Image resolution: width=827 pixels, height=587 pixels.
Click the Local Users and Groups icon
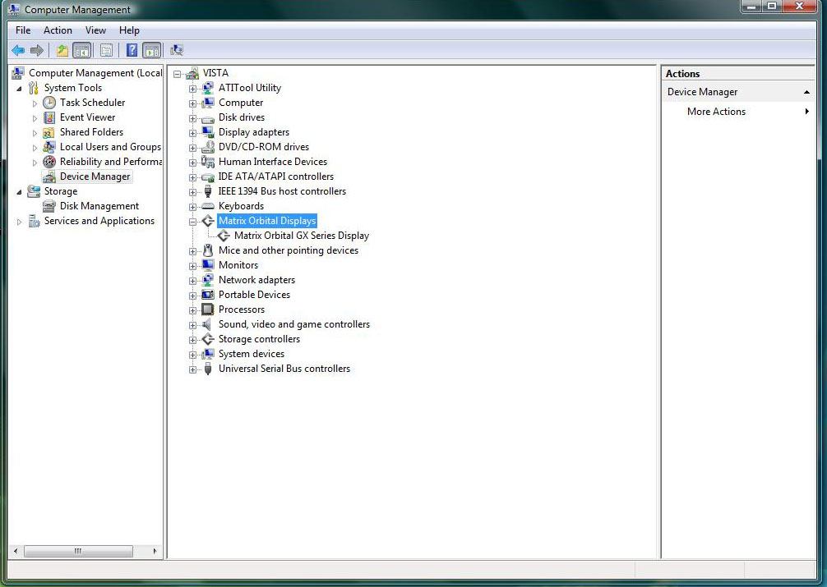pyautogui.click(x=49, y=147)
